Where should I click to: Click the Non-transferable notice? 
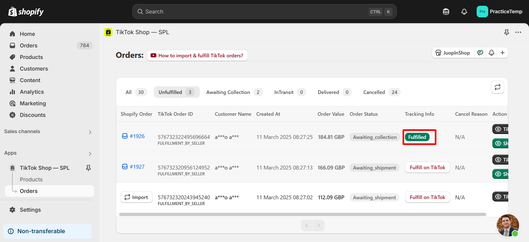point(47,231)
